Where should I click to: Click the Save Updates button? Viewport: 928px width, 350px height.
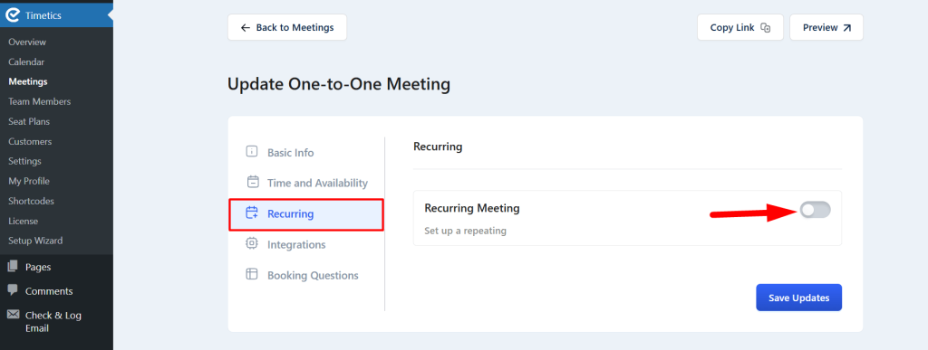coord(798,298)
